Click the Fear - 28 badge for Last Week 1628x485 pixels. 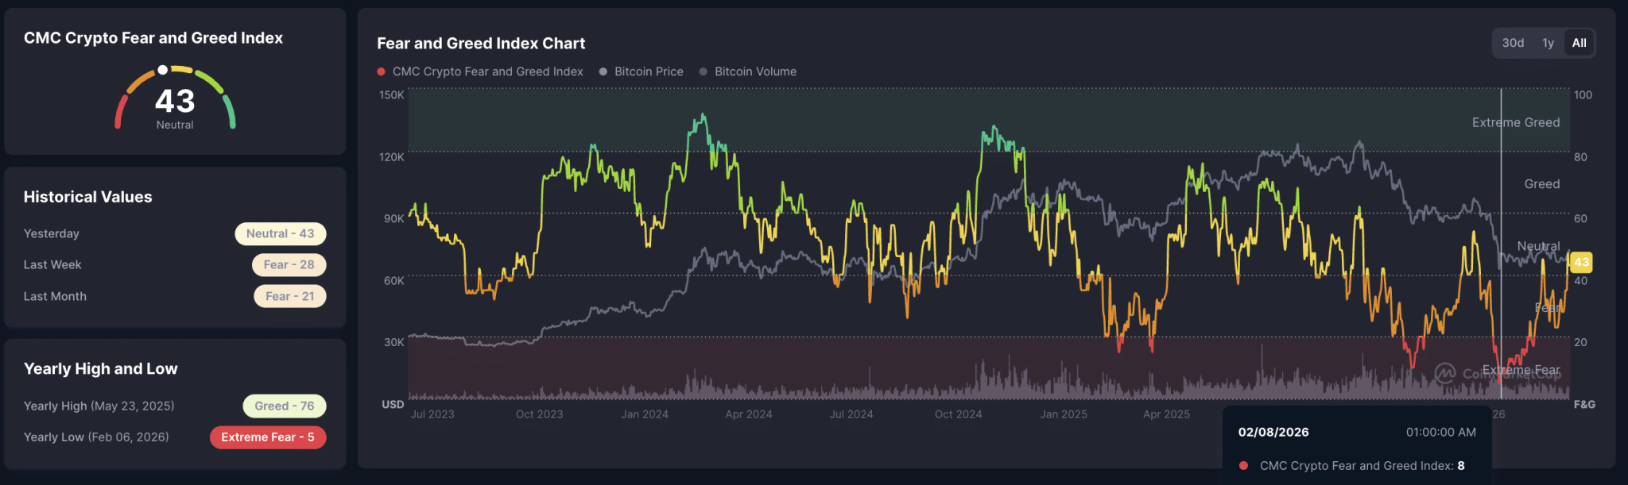pos(289,264)
